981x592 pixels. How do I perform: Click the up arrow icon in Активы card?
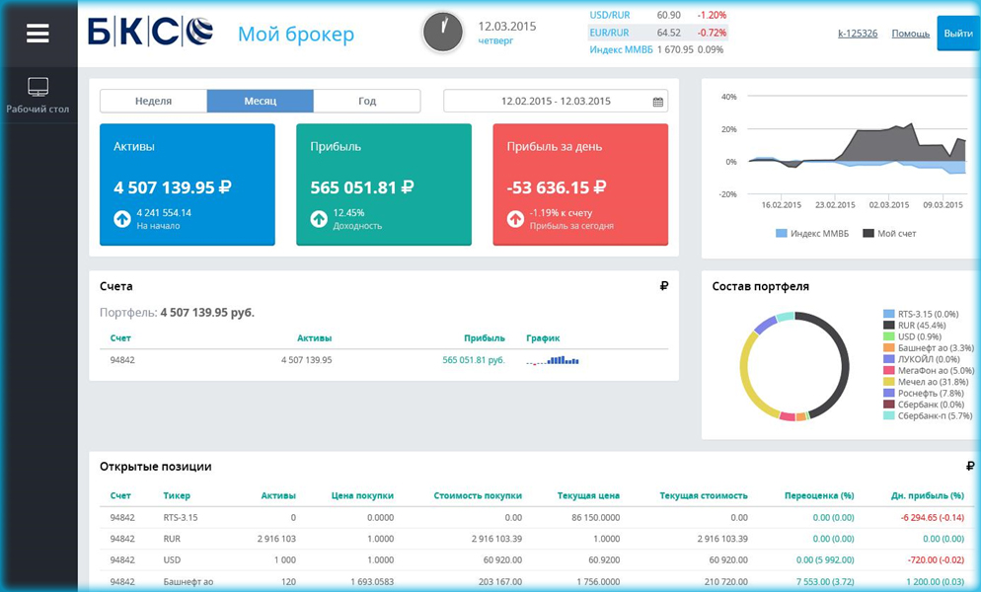122,219
